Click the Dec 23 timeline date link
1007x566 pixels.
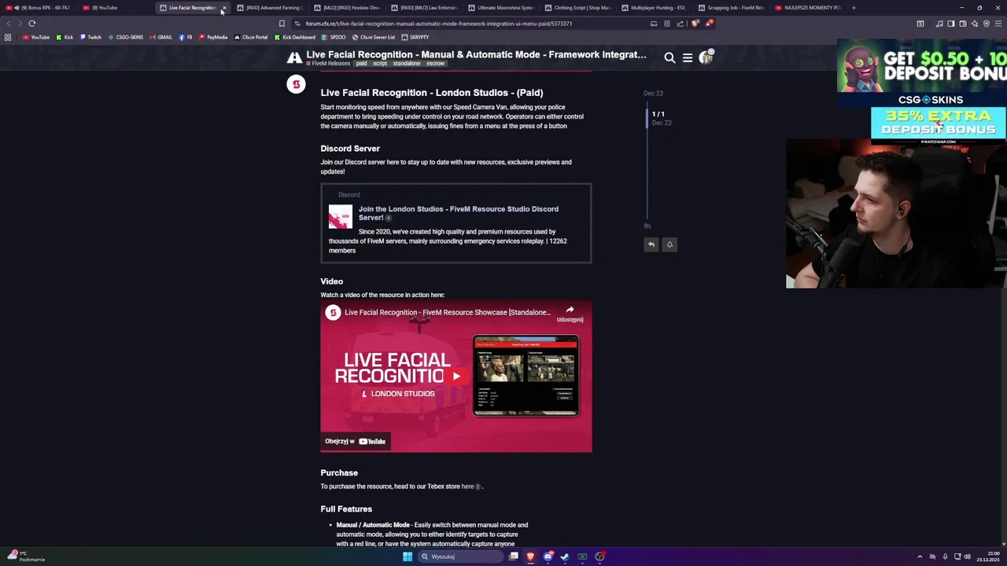click(x=653, y=94)
